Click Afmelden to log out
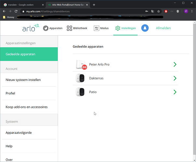196x162 pixels. pos(163,28)
